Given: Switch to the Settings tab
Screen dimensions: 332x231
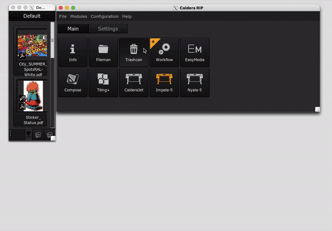Looking at the screenshot, I should click(108, 29).
